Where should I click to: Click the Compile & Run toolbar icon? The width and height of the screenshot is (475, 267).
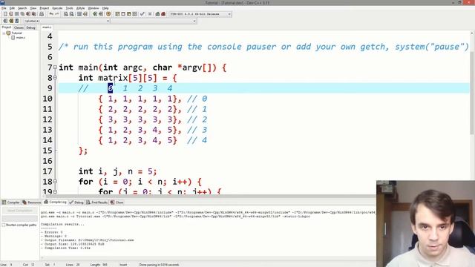coord(128,14)
